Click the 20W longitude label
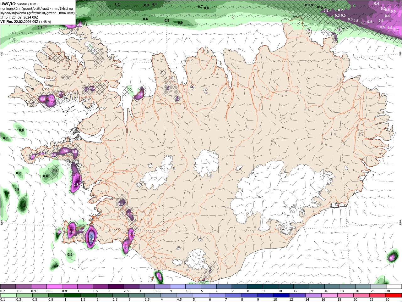402x302 pixels. pos(167,2)
